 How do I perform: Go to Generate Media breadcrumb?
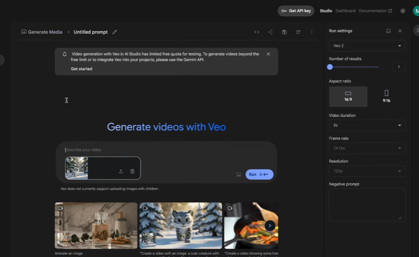pos(45,32)
